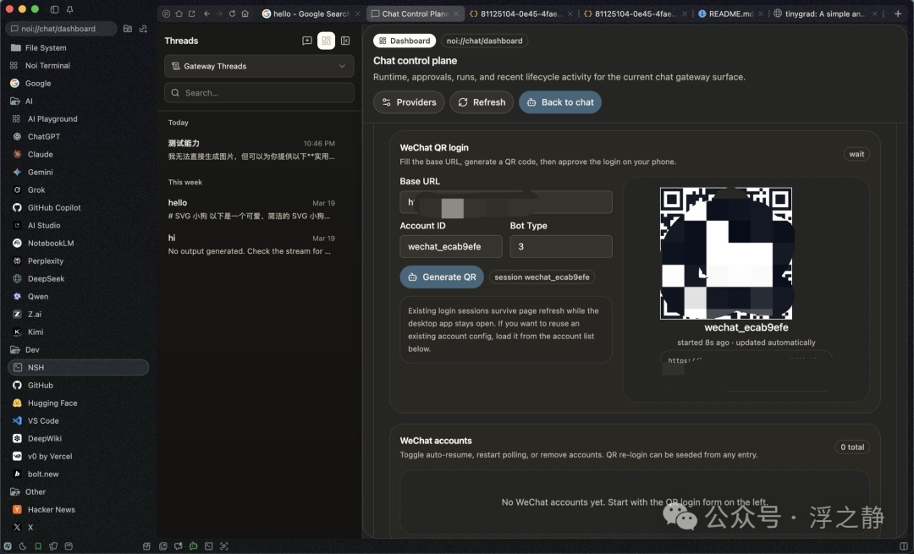Click the Generate QR button
The width and height of the screenshot is (914, 554).
tap(442, 277)
